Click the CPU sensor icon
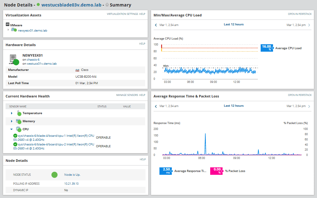Viewport: 317px width, 198px height. coord(18,129)
